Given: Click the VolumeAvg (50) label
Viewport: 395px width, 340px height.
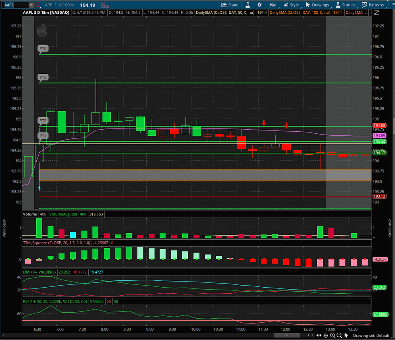Looking at the screenshot, I should [x=63, y=214].
